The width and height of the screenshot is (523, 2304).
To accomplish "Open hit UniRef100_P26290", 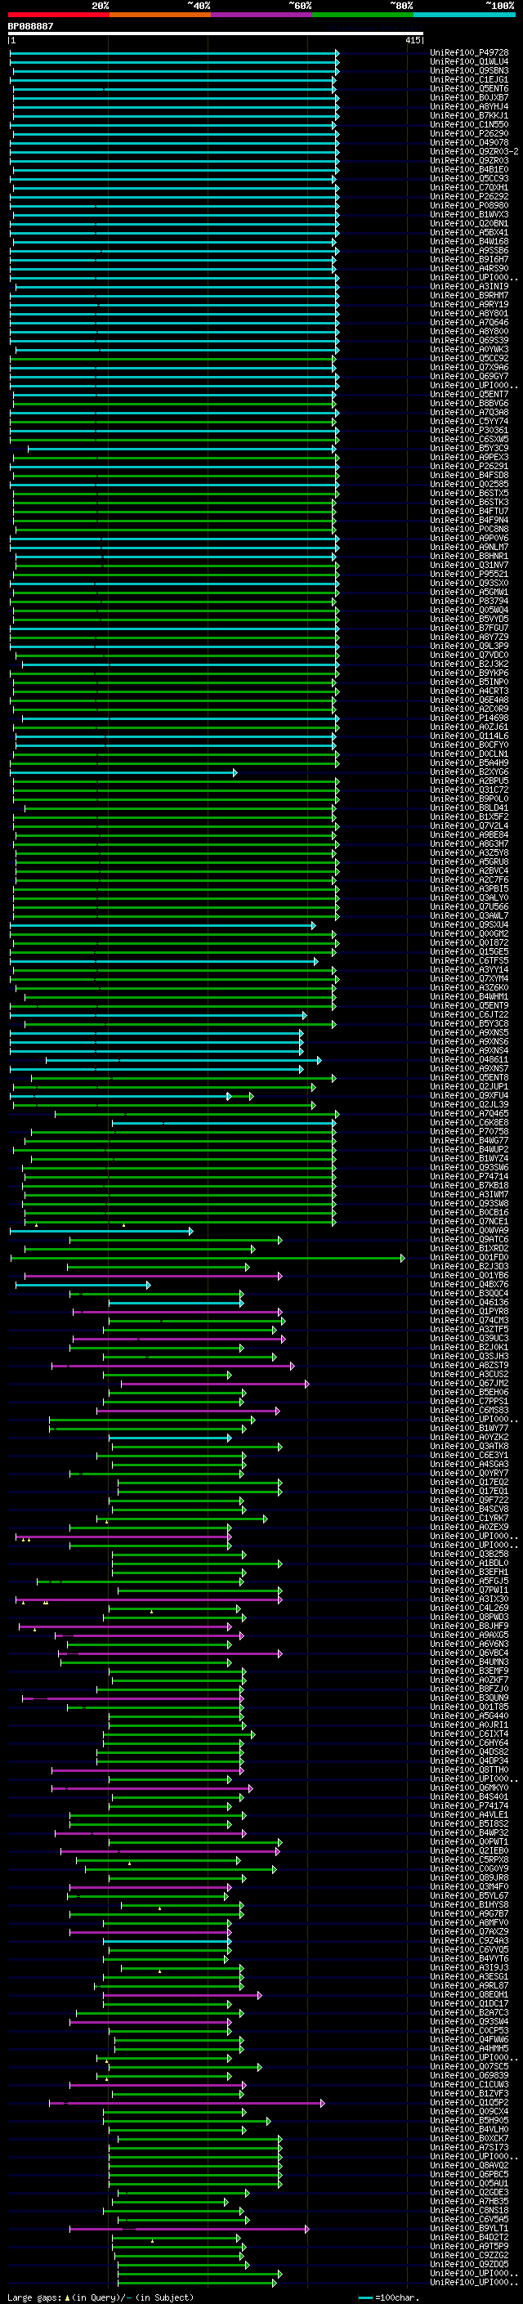I will click(469, 134).
